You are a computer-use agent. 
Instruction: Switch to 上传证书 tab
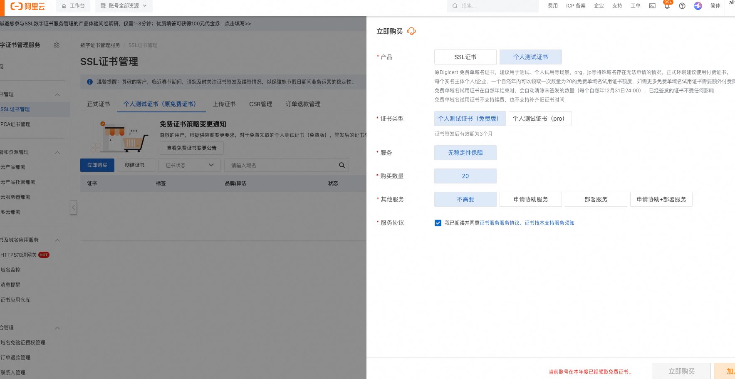(x=224, y=104)
